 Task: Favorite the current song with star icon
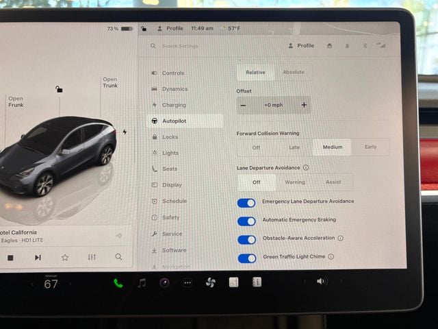tap(65, 257)
